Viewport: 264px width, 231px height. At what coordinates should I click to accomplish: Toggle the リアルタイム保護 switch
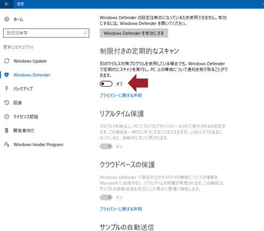pyautogui.click(x=106, y=147)
